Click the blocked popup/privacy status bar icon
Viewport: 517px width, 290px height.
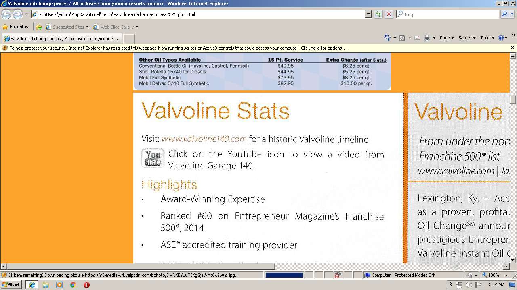click(x=338, y=275)
